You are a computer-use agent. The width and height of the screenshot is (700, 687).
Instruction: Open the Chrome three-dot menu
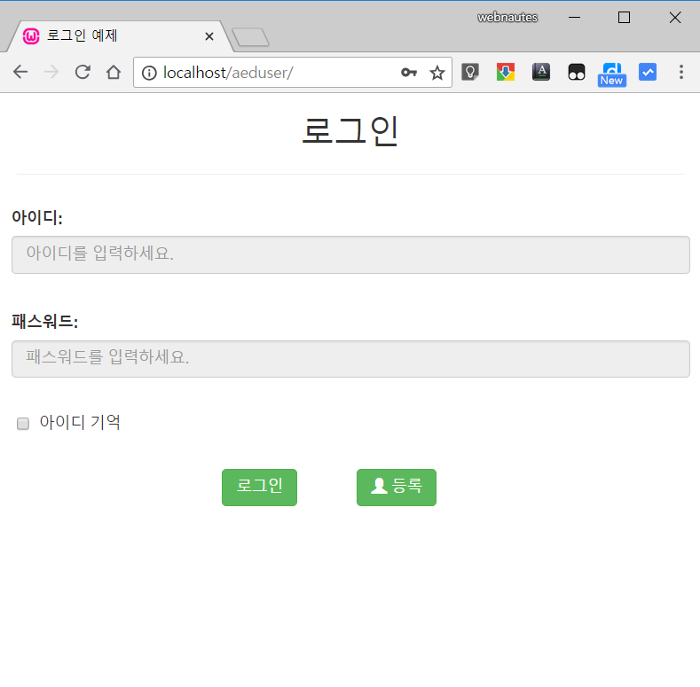(x=681, y=72)
